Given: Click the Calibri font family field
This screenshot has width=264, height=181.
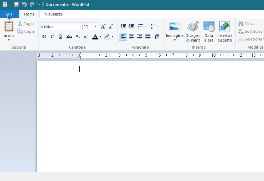Looking at the screenshot, I should 59,26.
